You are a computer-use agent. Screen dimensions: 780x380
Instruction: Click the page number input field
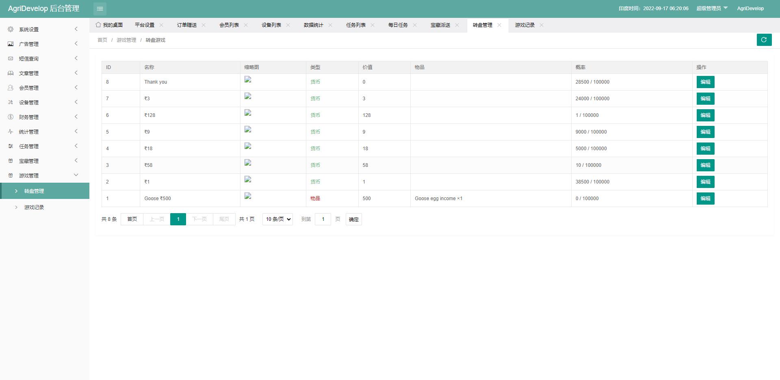(323, 219)
